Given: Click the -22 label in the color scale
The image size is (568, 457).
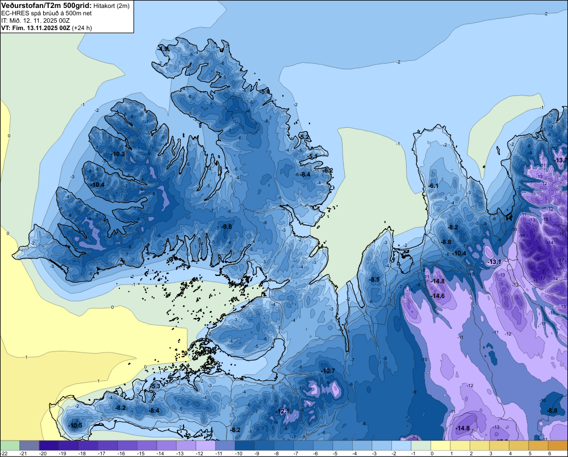Looking at the screenshot, I should [4, 454].
